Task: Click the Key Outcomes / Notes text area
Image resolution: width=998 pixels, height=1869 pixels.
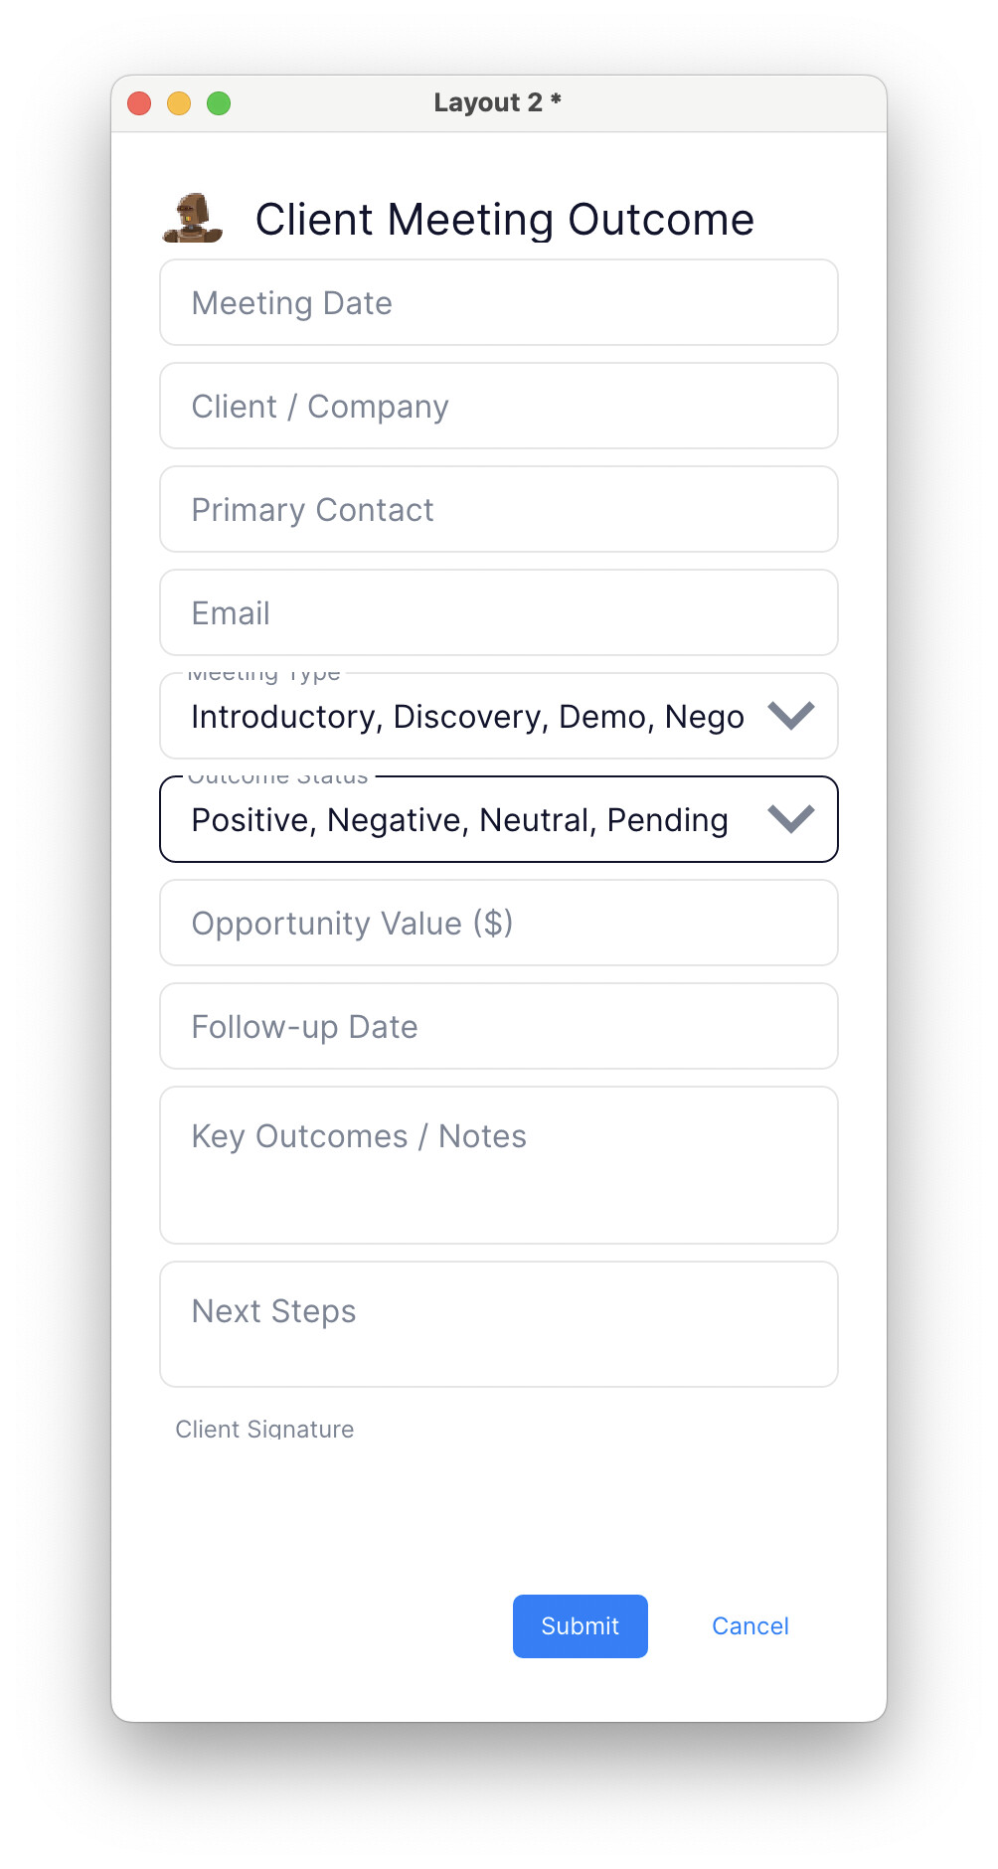Action: (x=499, y=1165)
